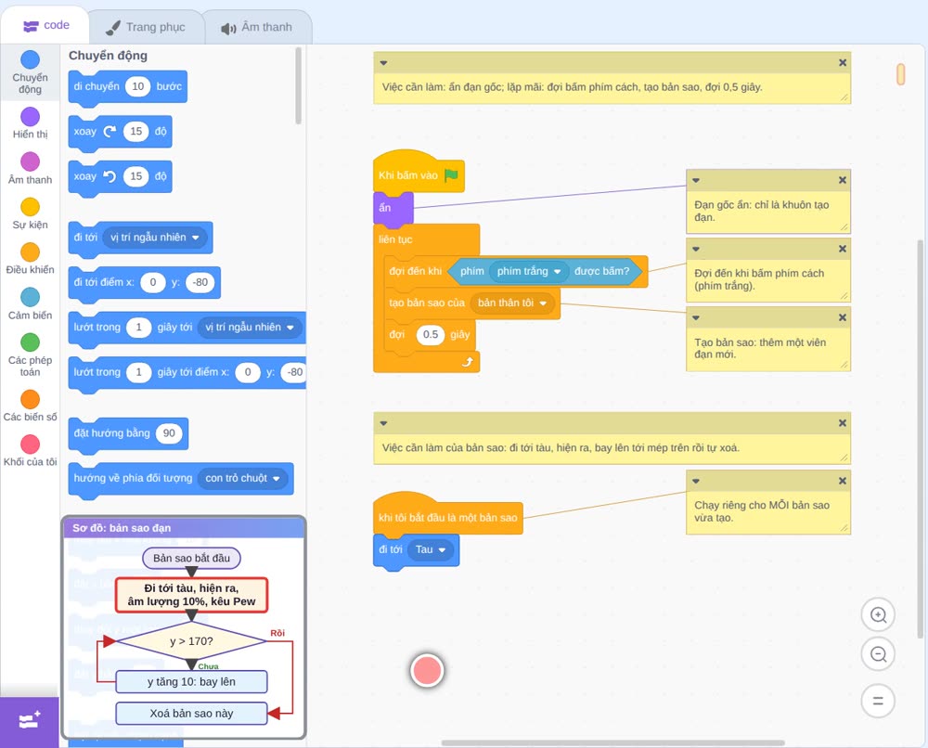Click the clockwise rotate arrow in xoay block
The image size is (928, 748).
coord(110,132)
